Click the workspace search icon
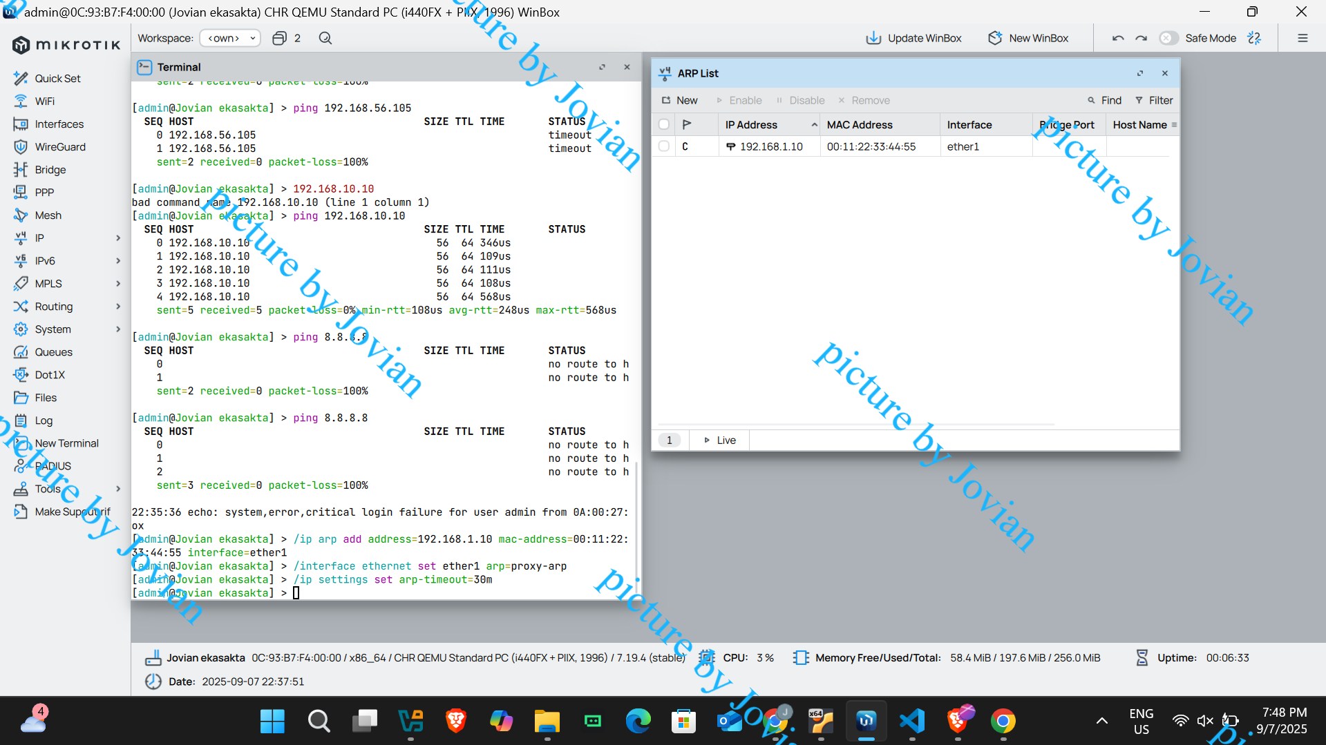 (x=325, y=38)
